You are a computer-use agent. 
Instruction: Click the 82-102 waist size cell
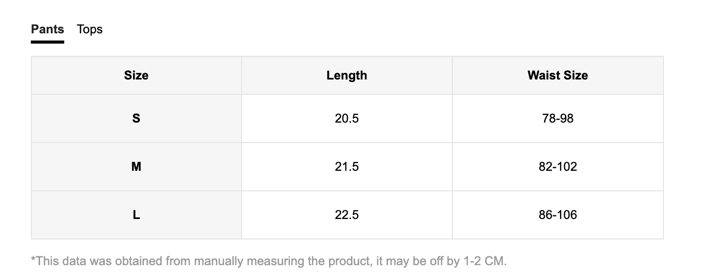coord(558,167)
